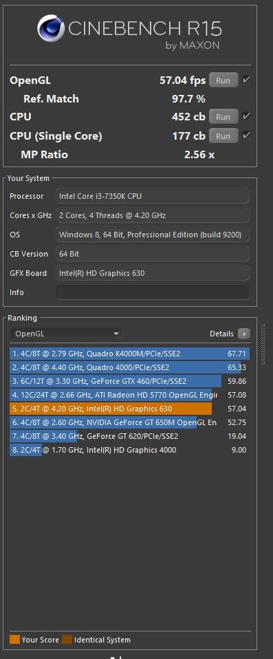273x659 pixels.
Task: Click the Your Score orange color swatch
Action: tap(14, 640)
